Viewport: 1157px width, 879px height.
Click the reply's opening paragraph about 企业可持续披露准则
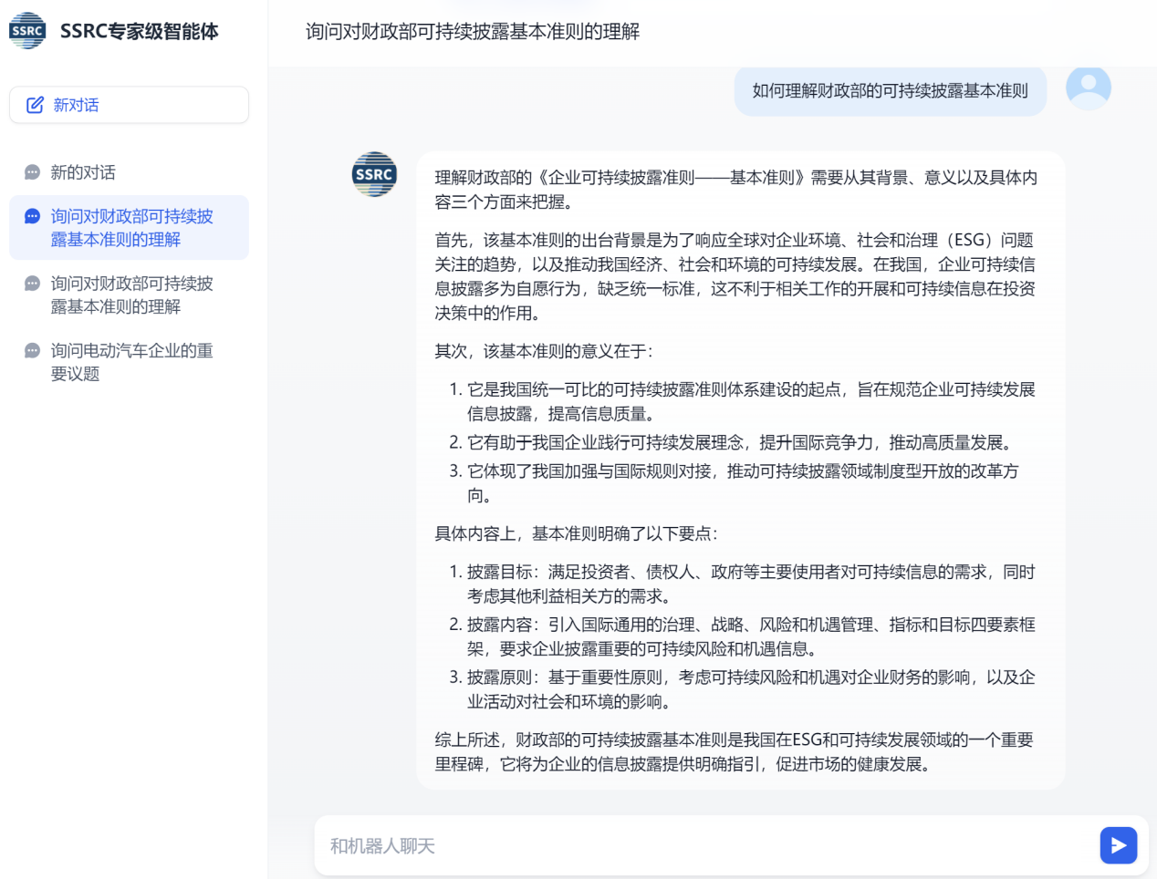(x=735, y=190)
